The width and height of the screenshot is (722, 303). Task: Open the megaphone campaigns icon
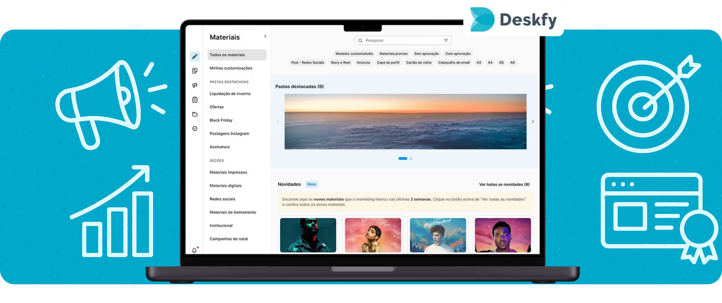[x=195, y=85]
